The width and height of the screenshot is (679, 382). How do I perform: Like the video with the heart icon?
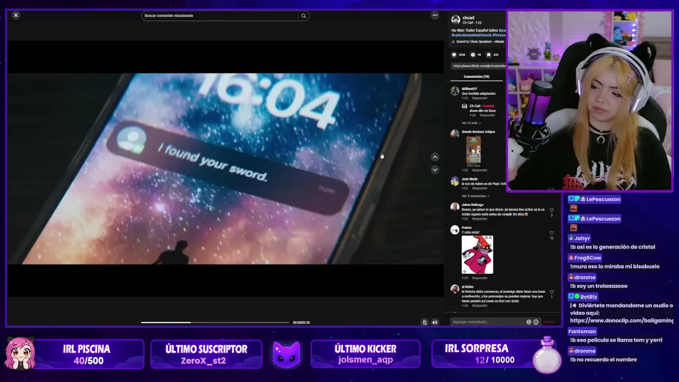coord(454,55)
